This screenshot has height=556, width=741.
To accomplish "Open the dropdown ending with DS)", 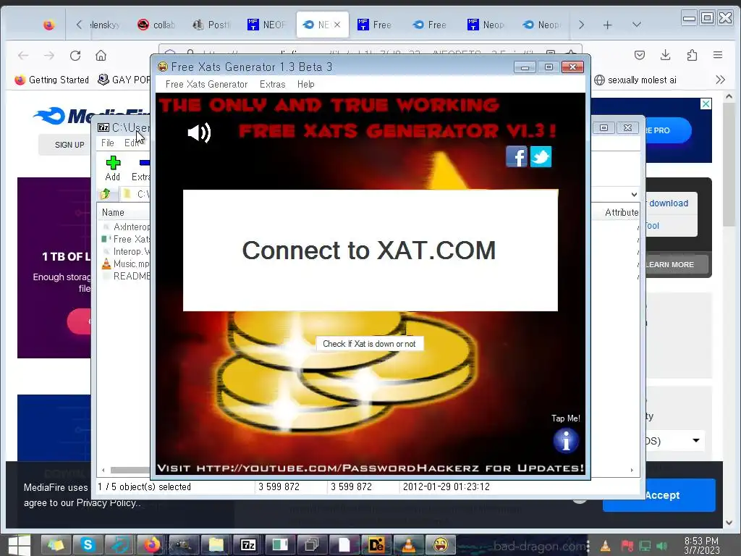I will point(675,441).
